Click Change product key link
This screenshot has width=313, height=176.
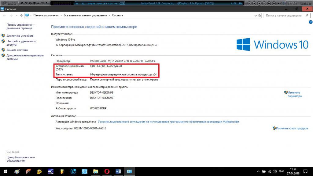point(292,128)
